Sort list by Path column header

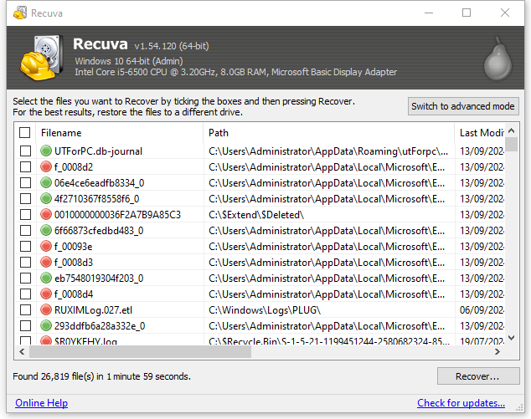click(x=327, y=133)
